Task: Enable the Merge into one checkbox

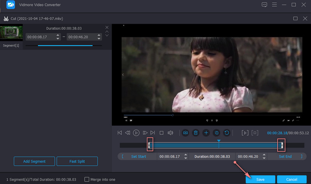Action: (87, 179)
